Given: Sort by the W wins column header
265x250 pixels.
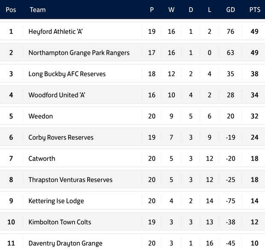Looking at the screenshot, I should point(171,10).
